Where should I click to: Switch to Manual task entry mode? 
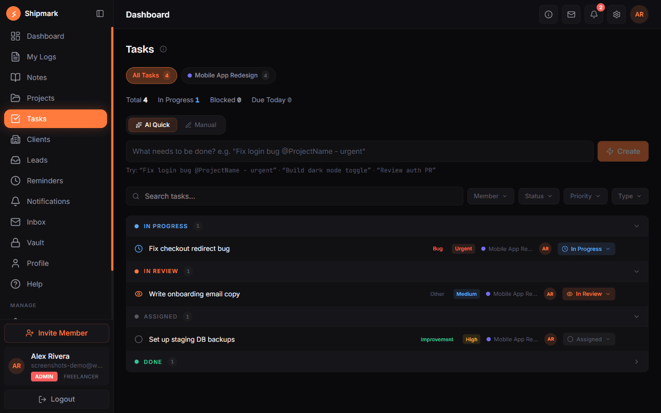coord(201,125)
